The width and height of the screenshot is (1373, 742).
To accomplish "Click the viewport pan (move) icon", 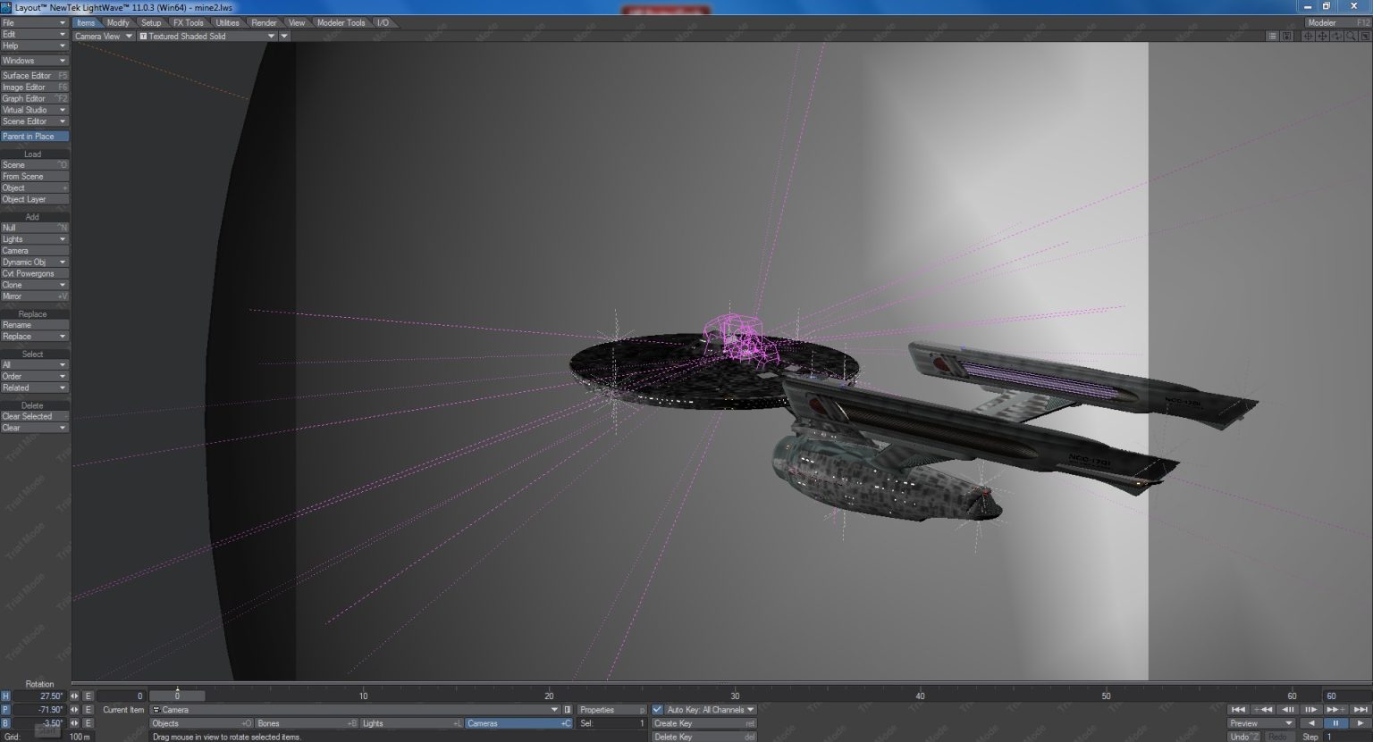I will [x=1308, y=37].
